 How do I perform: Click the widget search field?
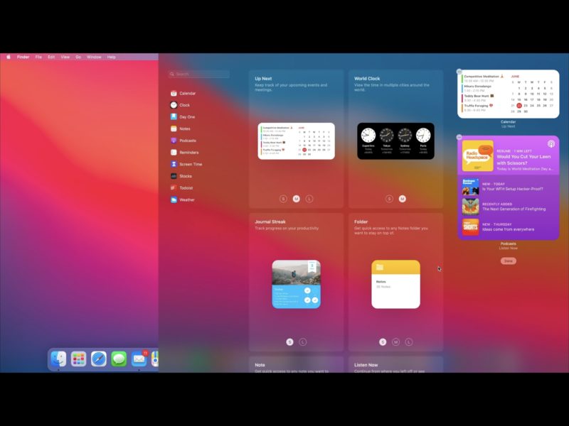(x=199, y=74)
